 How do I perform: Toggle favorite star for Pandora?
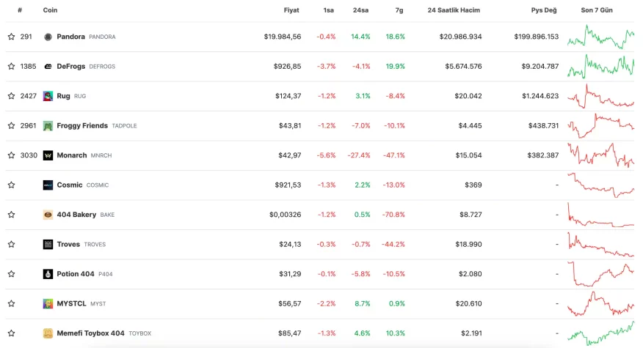[11, 37]
